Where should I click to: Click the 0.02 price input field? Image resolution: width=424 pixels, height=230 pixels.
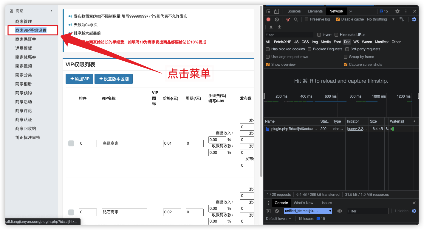pyautogui.click(x=172, y=212)
